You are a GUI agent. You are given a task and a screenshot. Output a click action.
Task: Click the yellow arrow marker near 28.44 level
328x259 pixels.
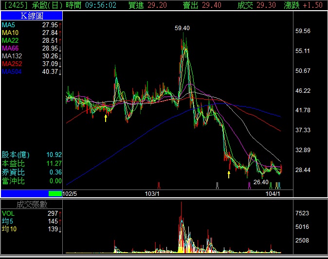[x=229, y=174]
